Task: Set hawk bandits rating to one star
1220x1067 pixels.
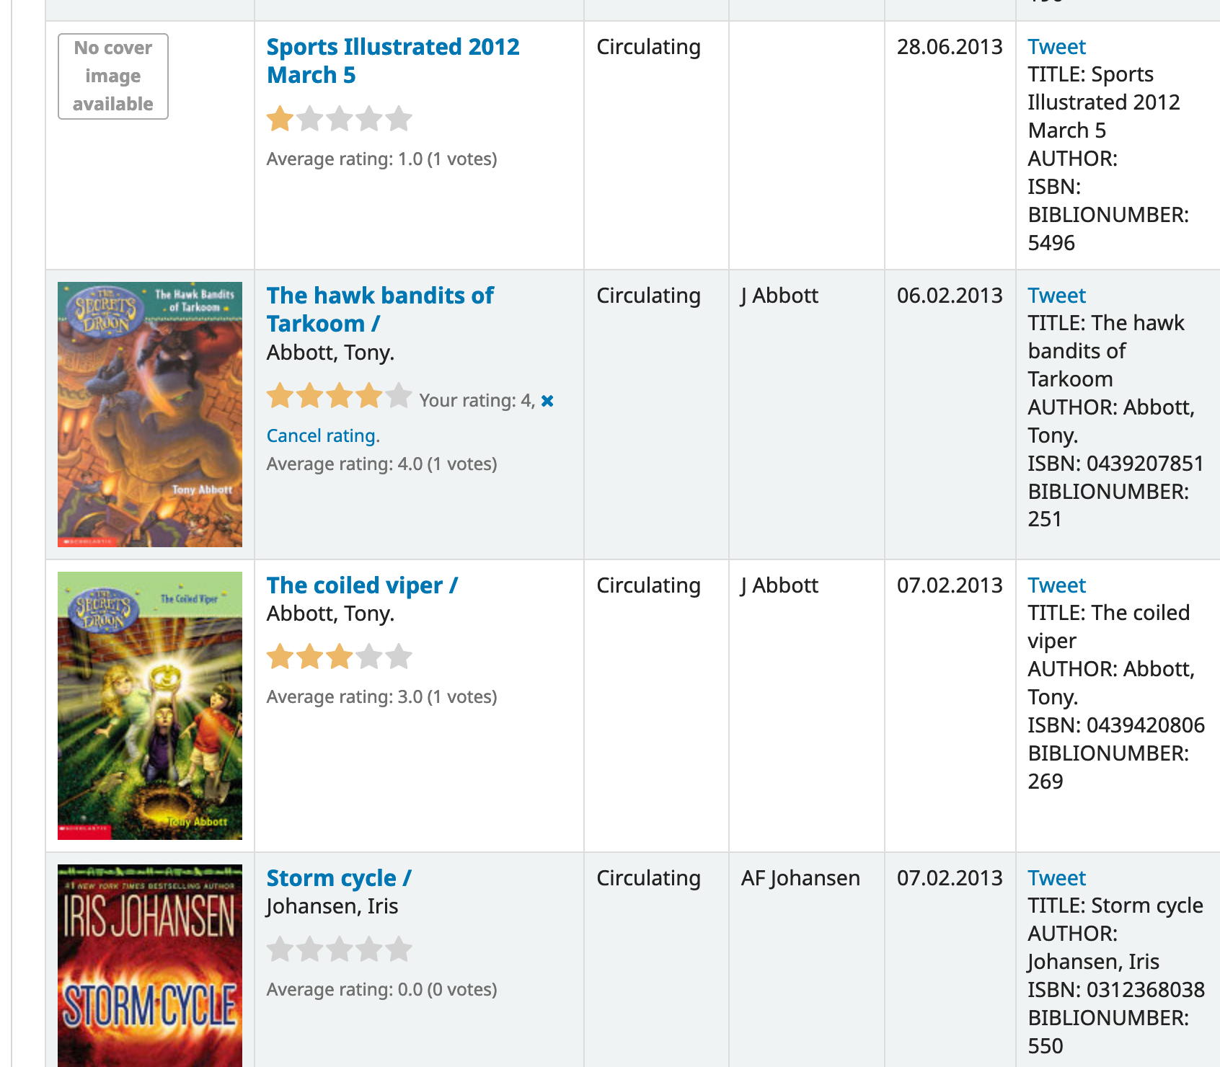Action: (x=280, y=396)
